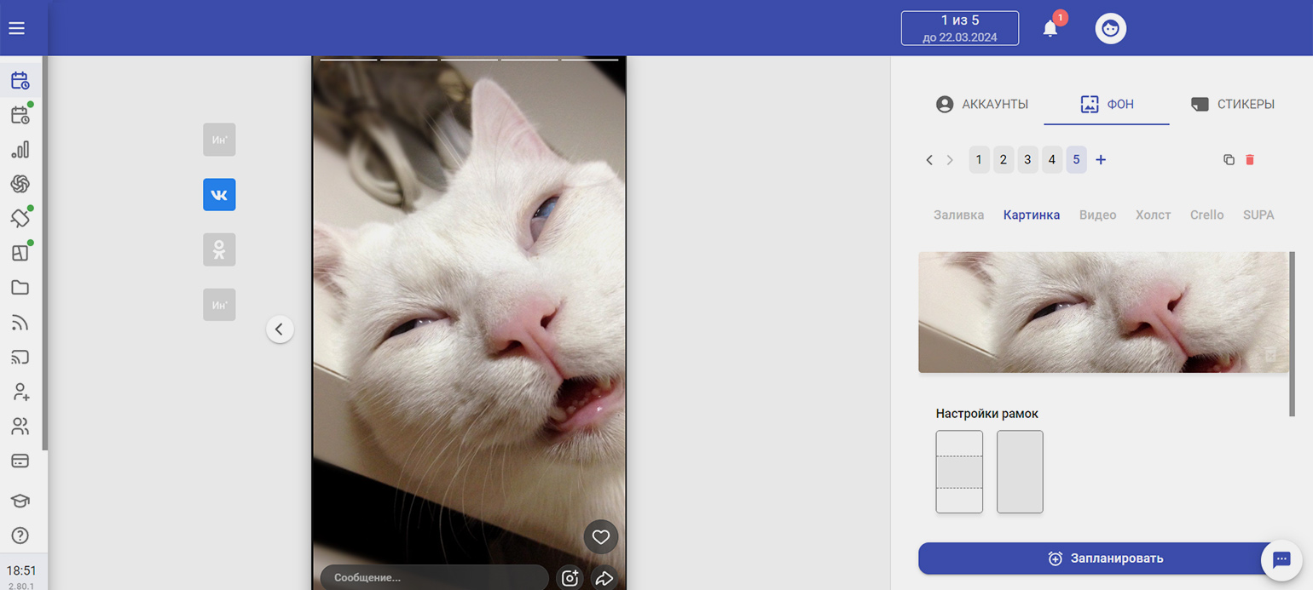Select the VK social network button
This screenshot has height=590, width=1313.
coord(219,195)
